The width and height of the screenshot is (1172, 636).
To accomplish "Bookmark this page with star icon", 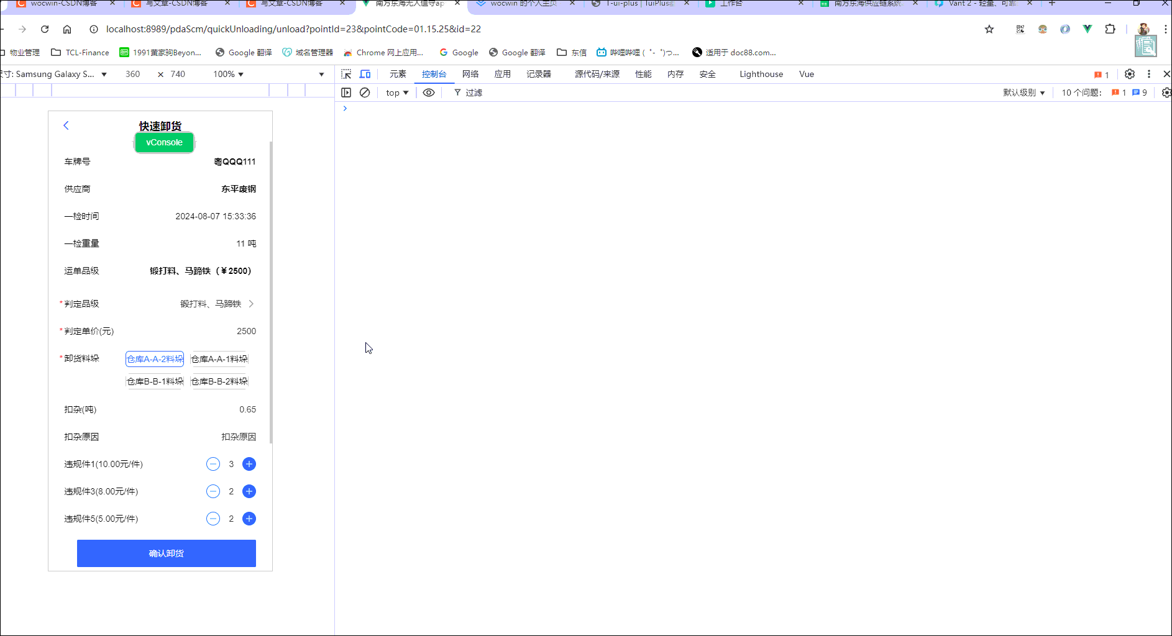I will [989, 29].
